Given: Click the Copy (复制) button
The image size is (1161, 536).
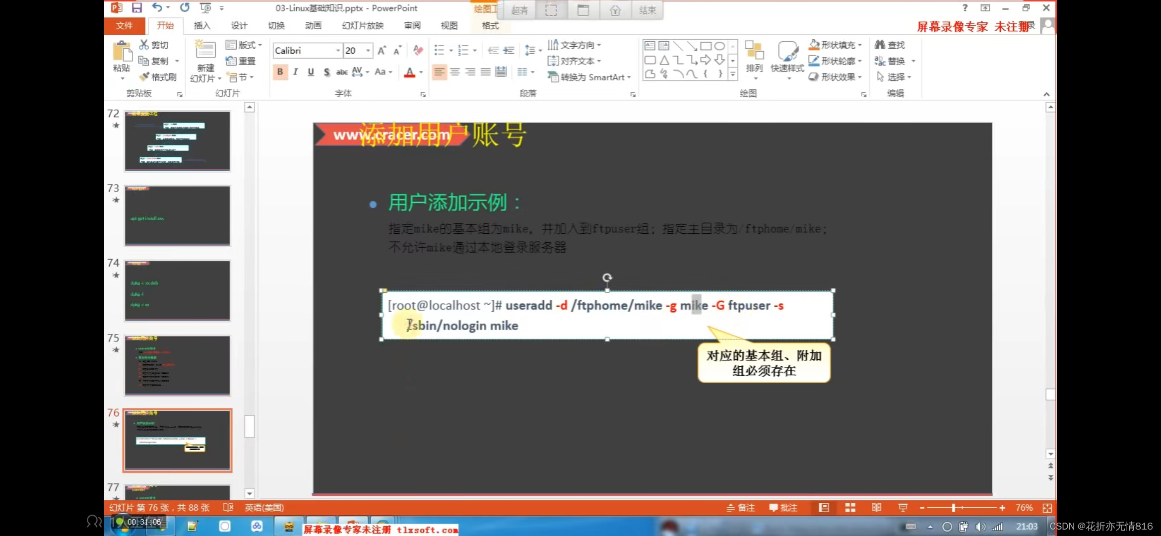Looking at the screenshot, I should point(154,61).
